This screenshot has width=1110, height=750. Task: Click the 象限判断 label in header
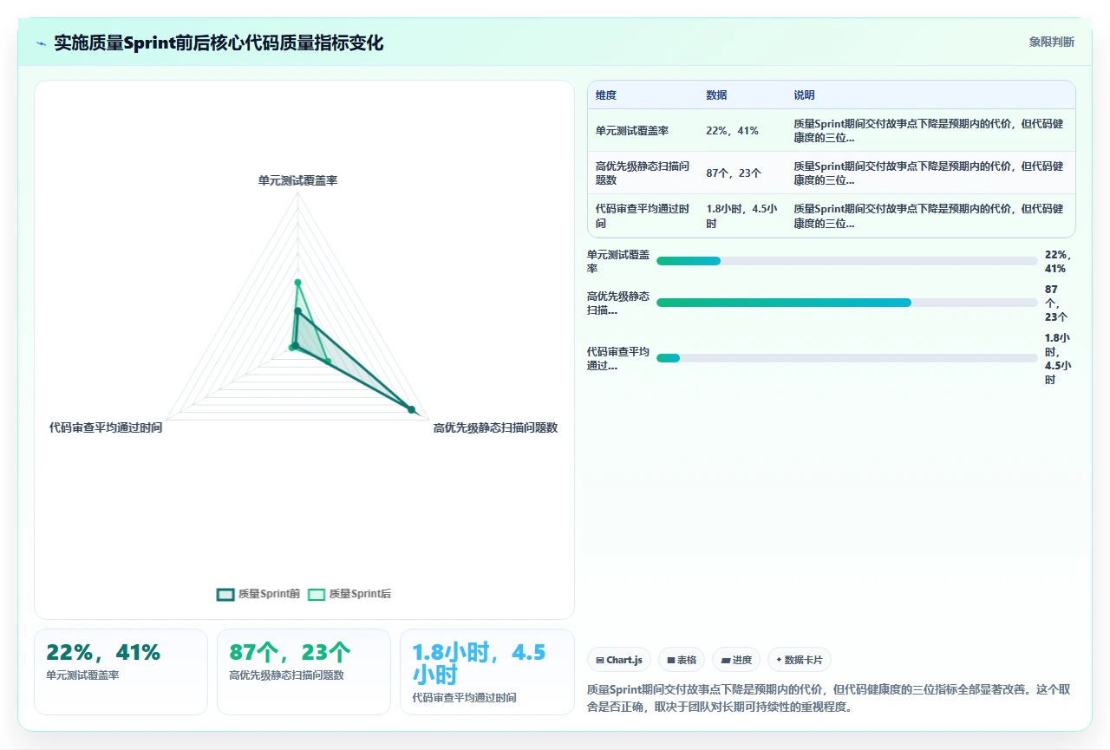tap(1051, 42)
